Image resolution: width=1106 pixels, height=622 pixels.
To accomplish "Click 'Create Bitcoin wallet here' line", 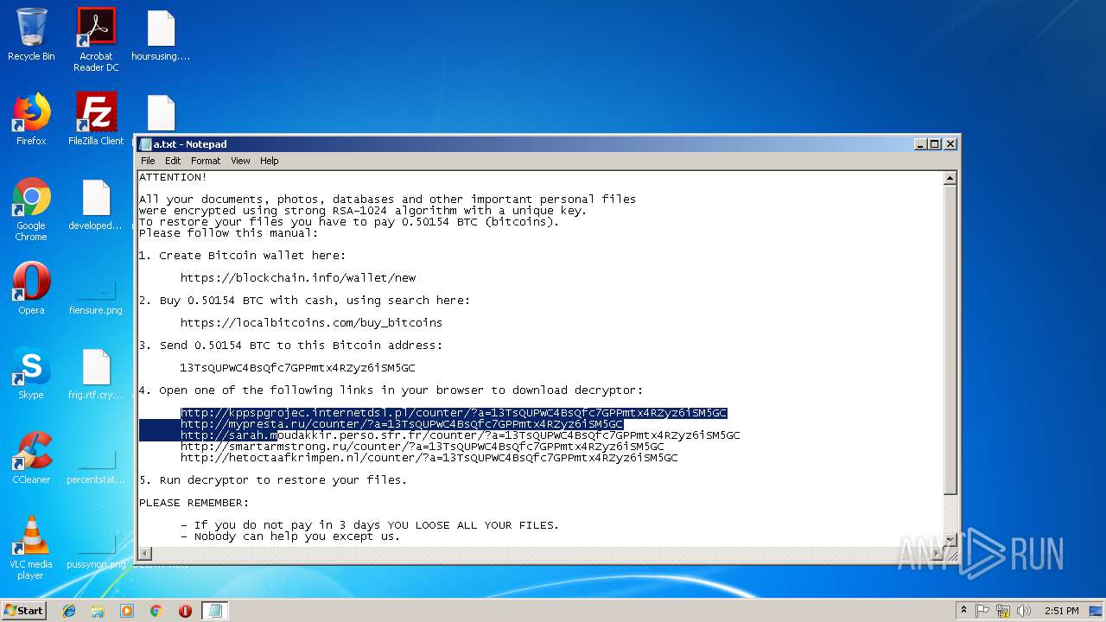I will (242, 256).
